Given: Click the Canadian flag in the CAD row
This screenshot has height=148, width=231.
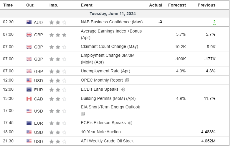Looking at the screenshot, I should 29,99.
